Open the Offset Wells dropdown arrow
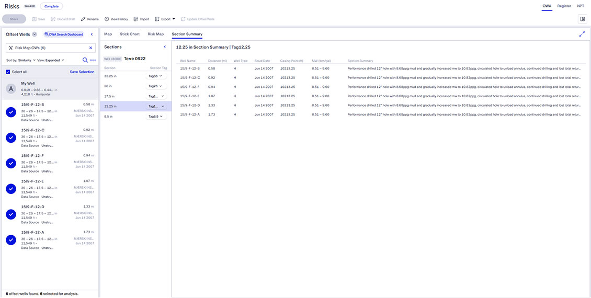This screenshot has height=298, width=591. [x=35, y=35]
